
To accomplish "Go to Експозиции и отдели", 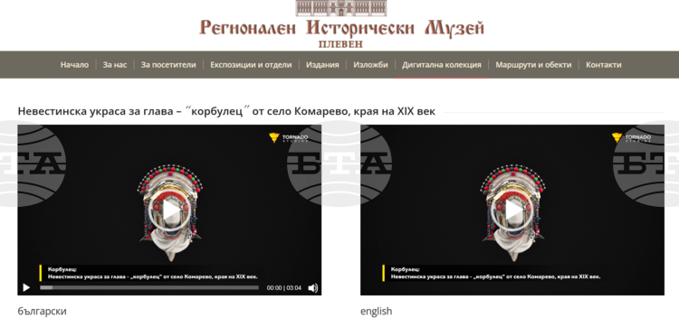I will 251,65.
